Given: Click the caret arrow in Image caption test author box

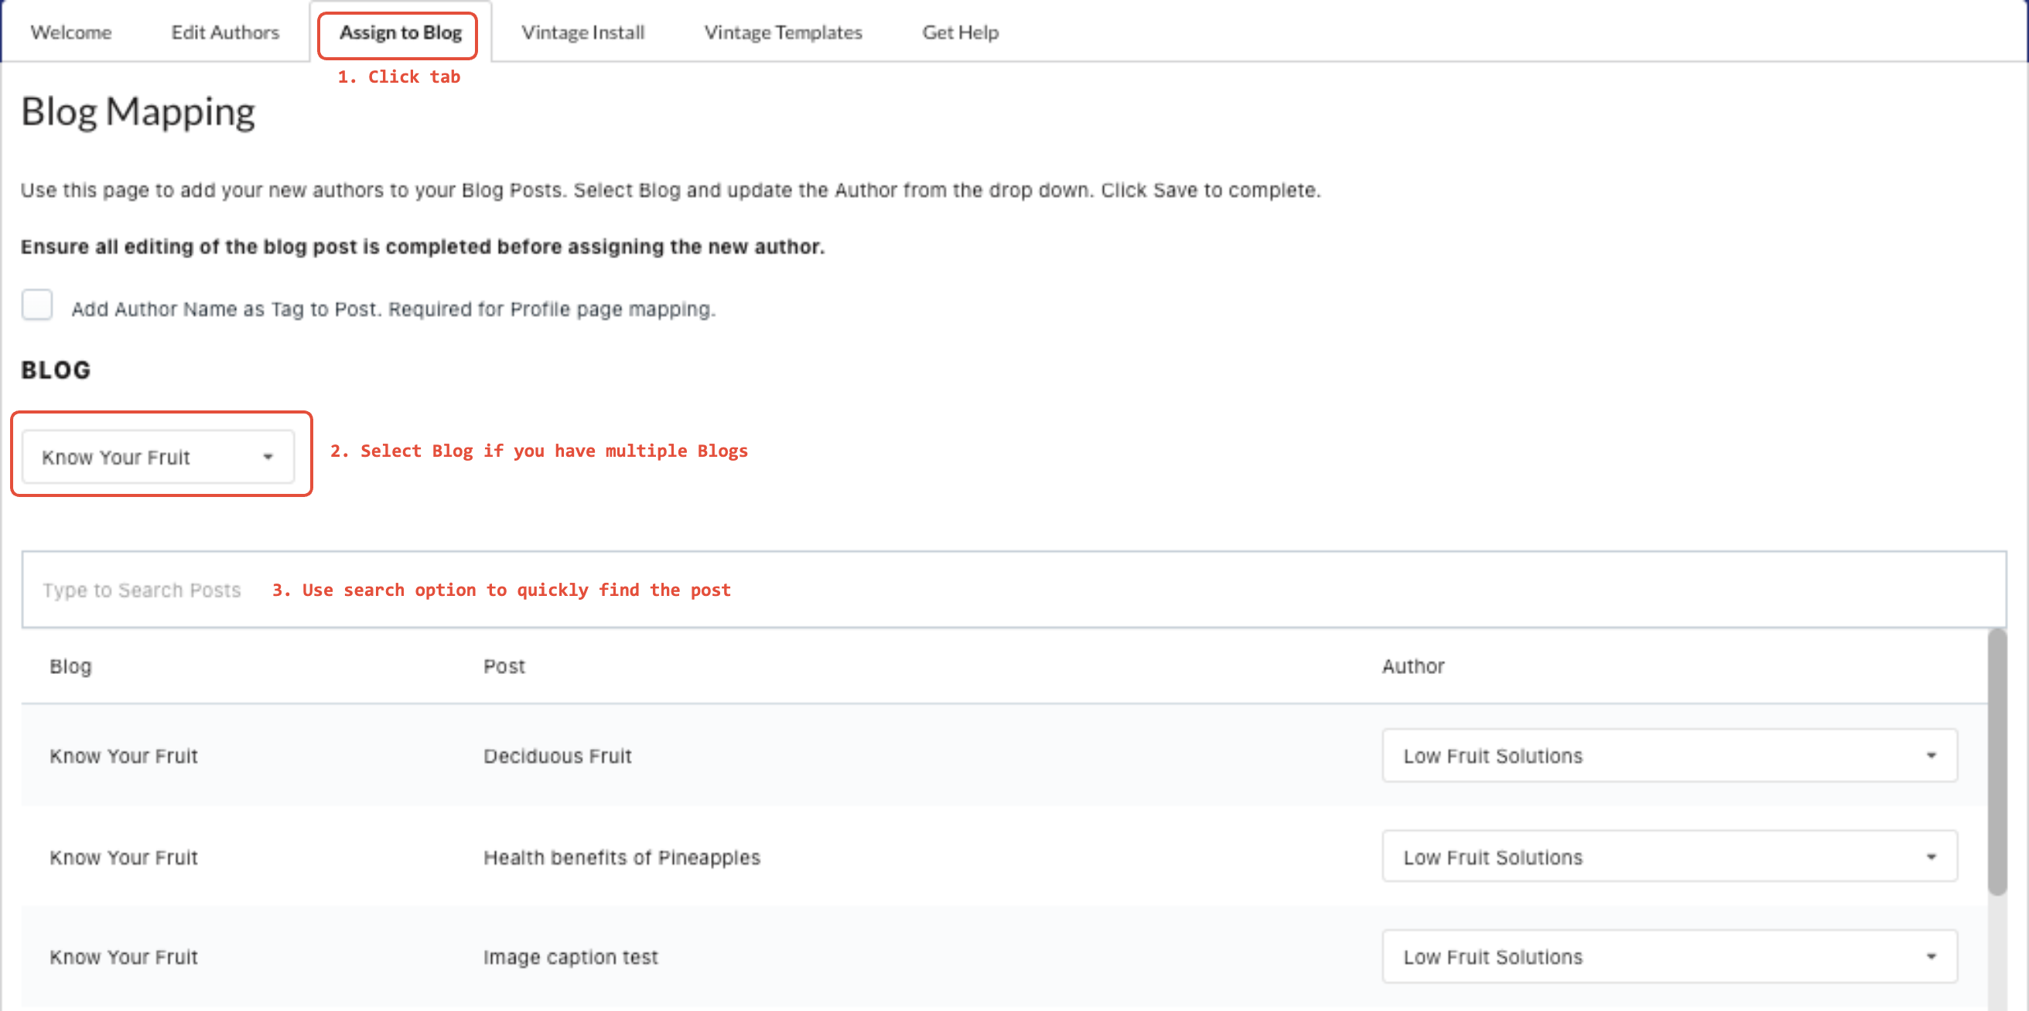Looking at the screenshot, I should click(1931, 957).
